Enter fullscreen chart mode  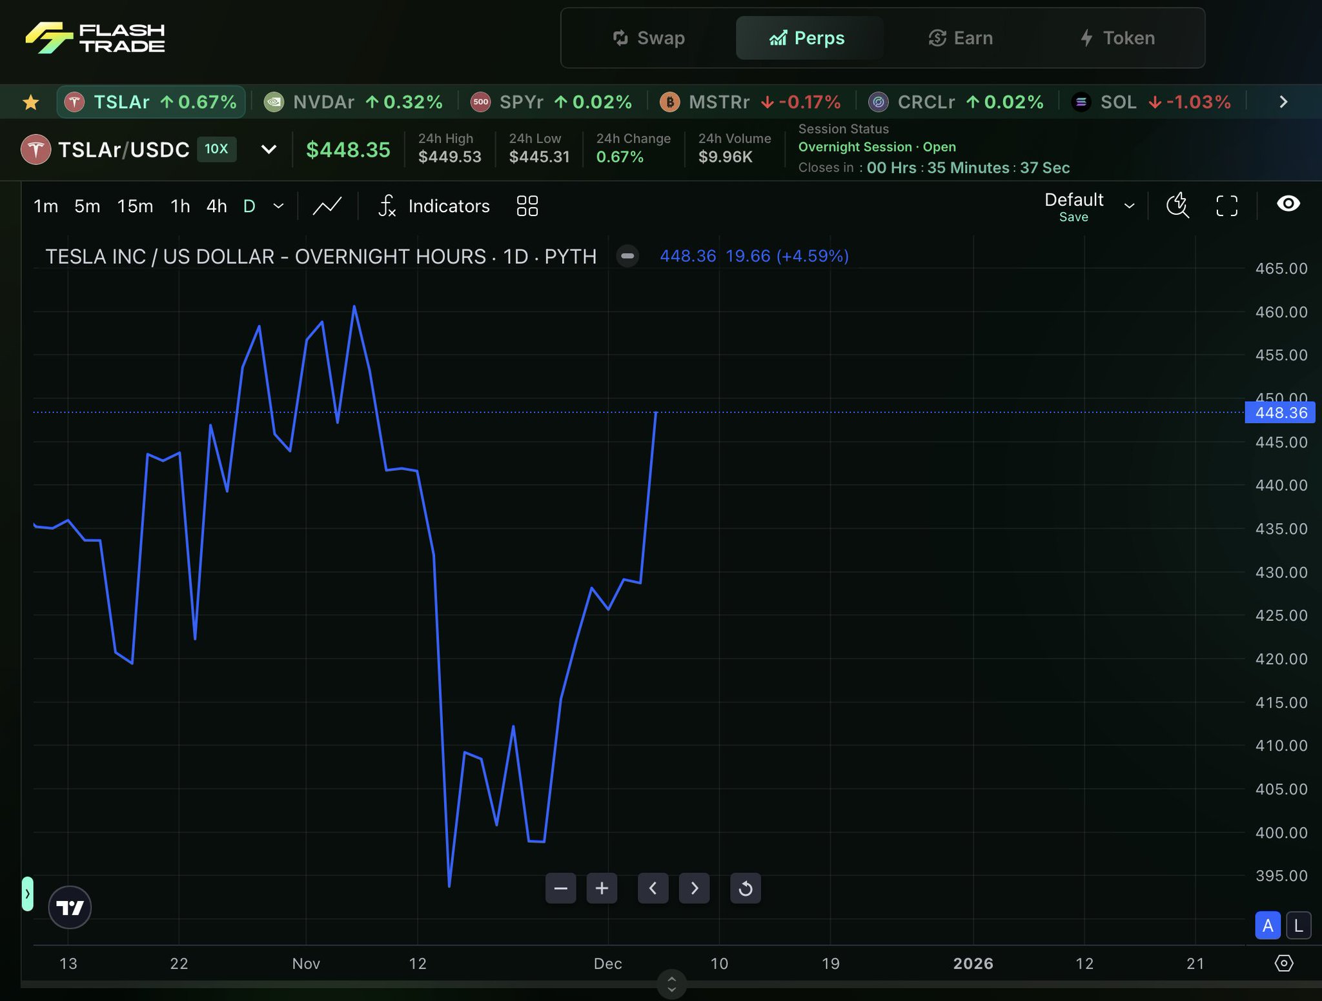1226,206
